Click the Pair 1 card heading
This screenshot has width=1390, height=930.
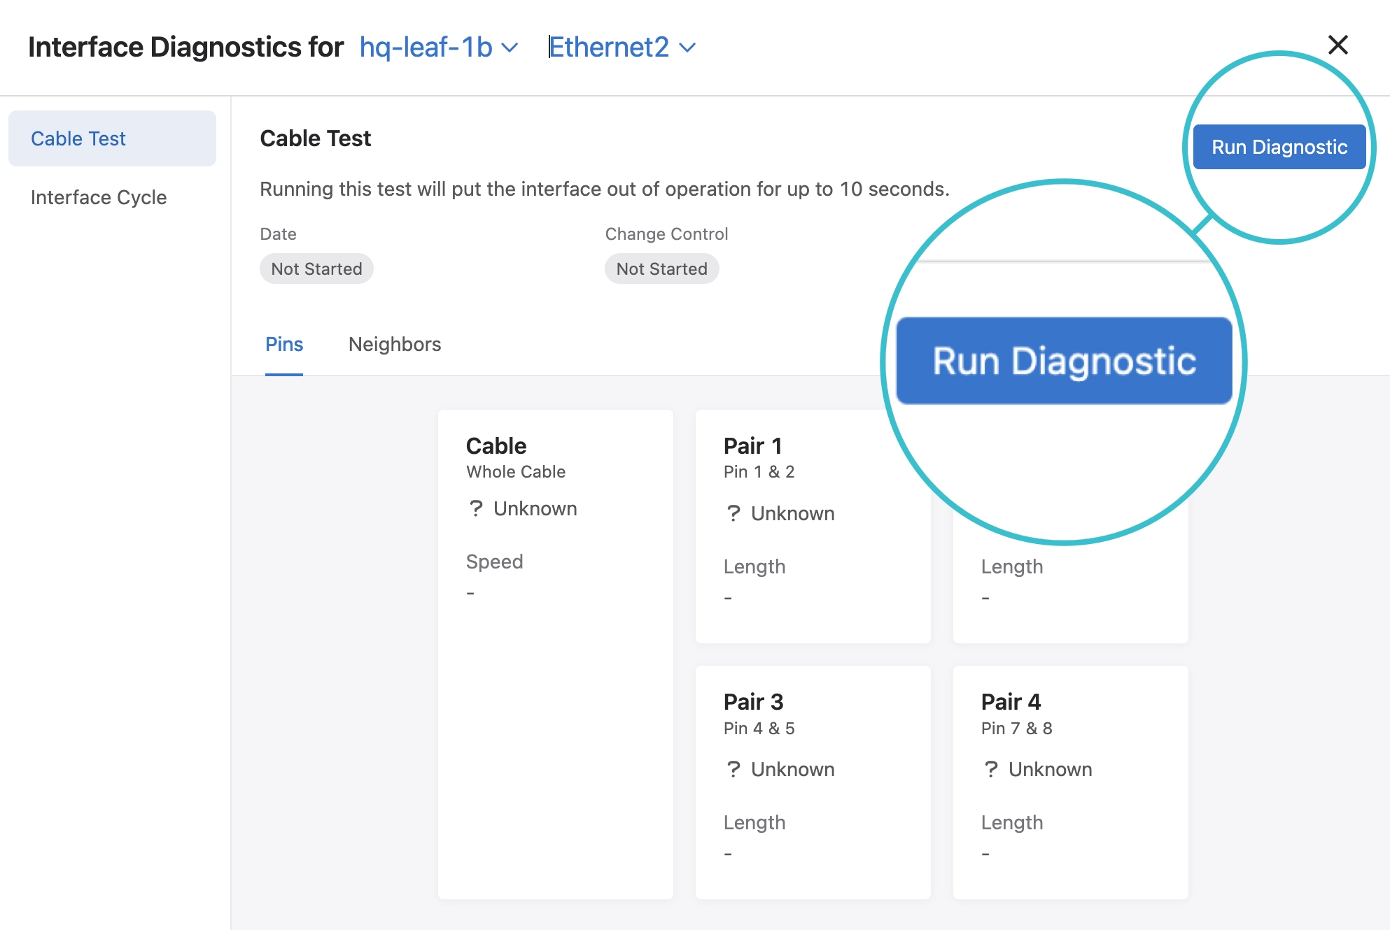point(752,446)
